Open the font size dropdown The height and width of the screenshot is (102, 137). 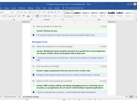pos(16,12)
